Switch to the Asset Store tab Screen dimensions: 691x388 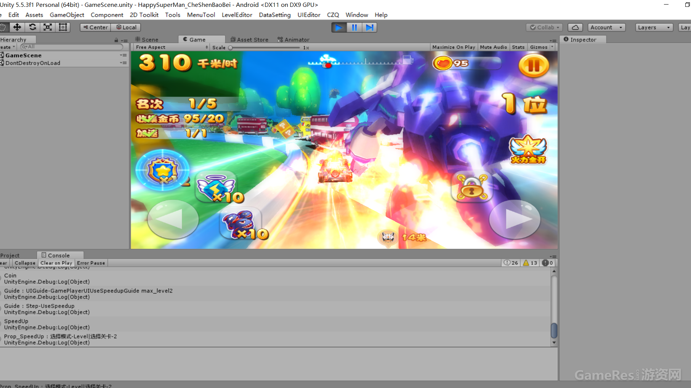pyautogui.click(x=250, y=40)
